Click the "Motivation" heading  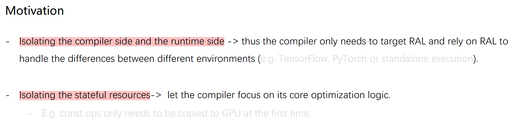coord(35,11)
